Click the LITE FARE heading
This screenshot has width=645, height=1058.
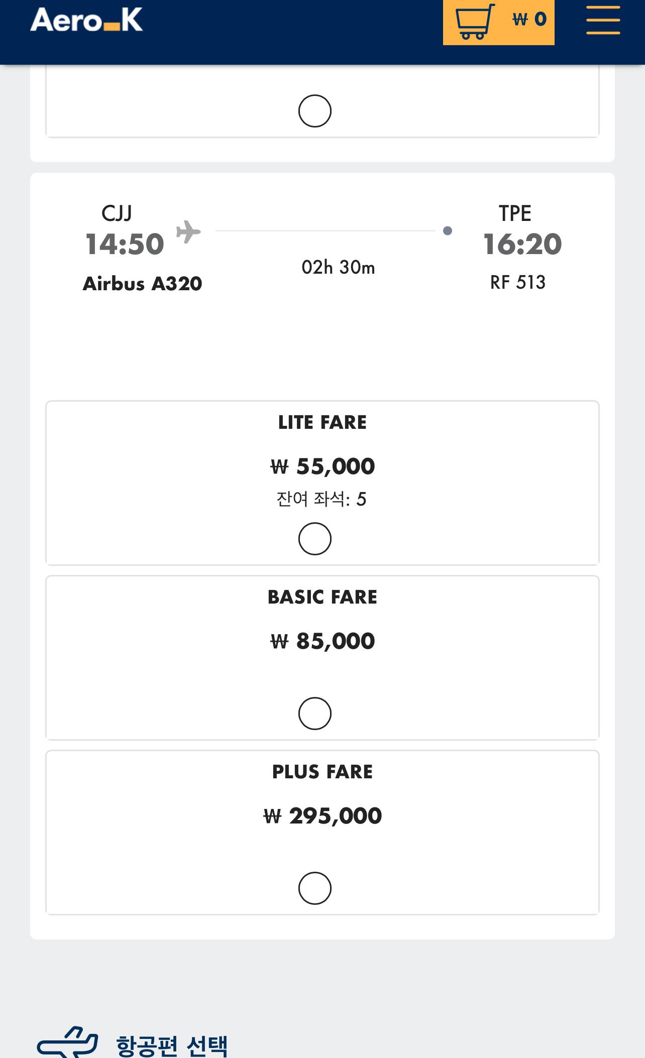tap(322, 422)
